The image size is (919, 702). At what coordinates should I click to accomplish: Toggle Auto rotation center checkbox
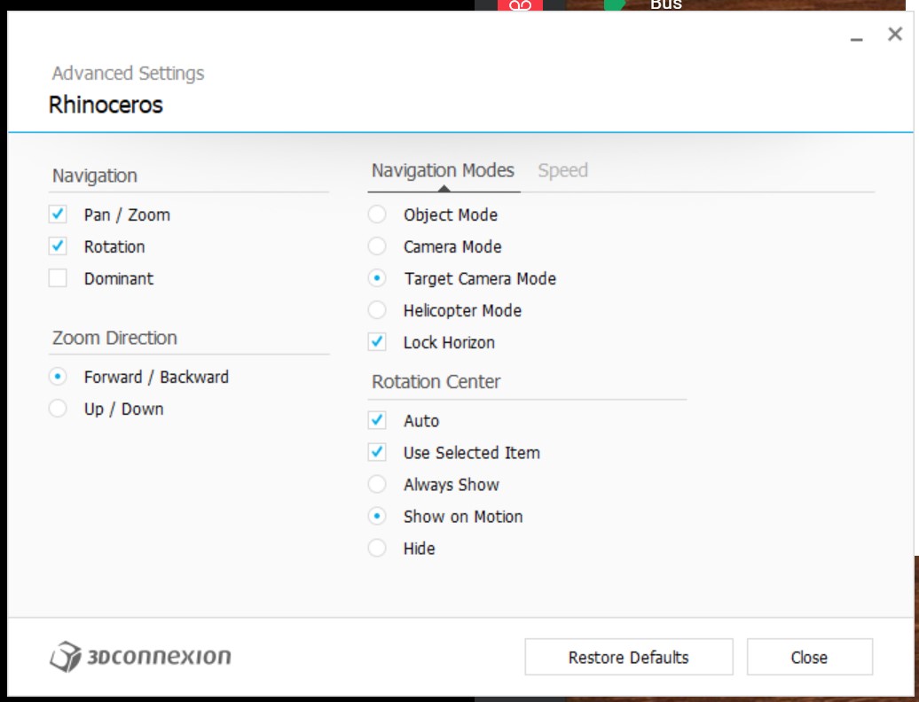[377, 420]
